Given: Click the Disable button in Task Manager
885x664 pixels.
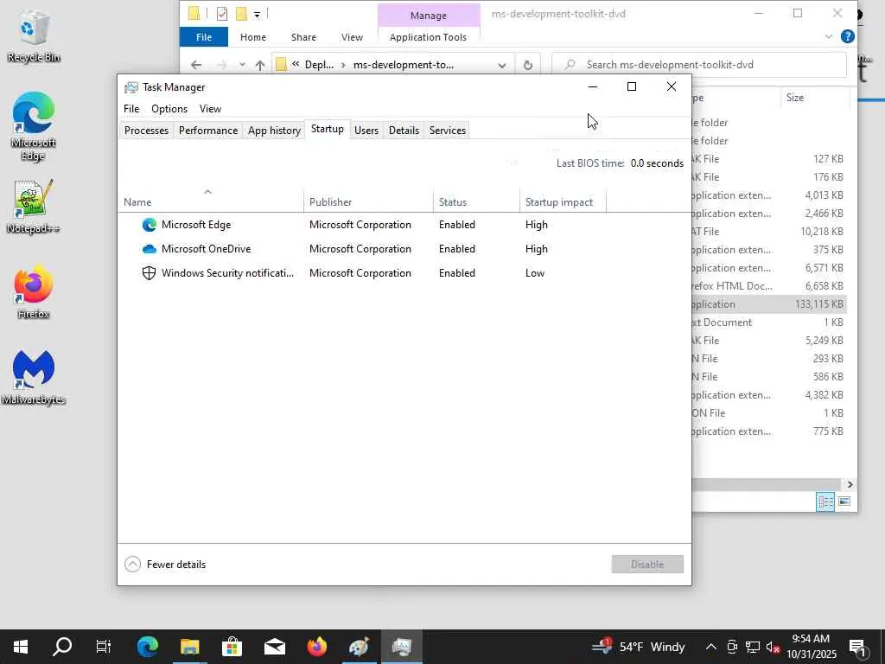Looking at the screenshot, I should [x=647, y=564].
